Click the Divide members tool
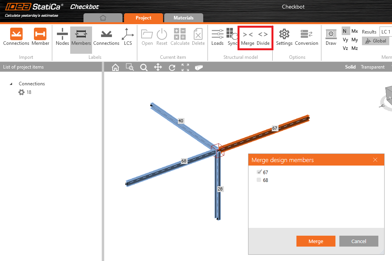 (263, 38)
